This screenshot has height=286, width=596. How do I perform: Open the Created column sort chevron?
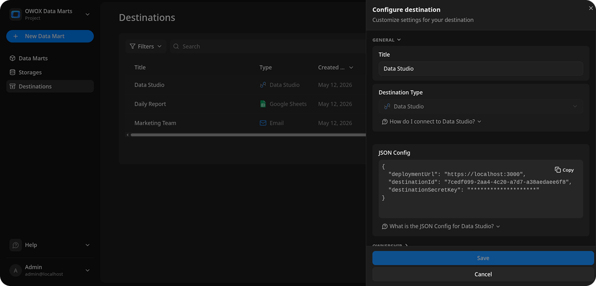[351, 68]
